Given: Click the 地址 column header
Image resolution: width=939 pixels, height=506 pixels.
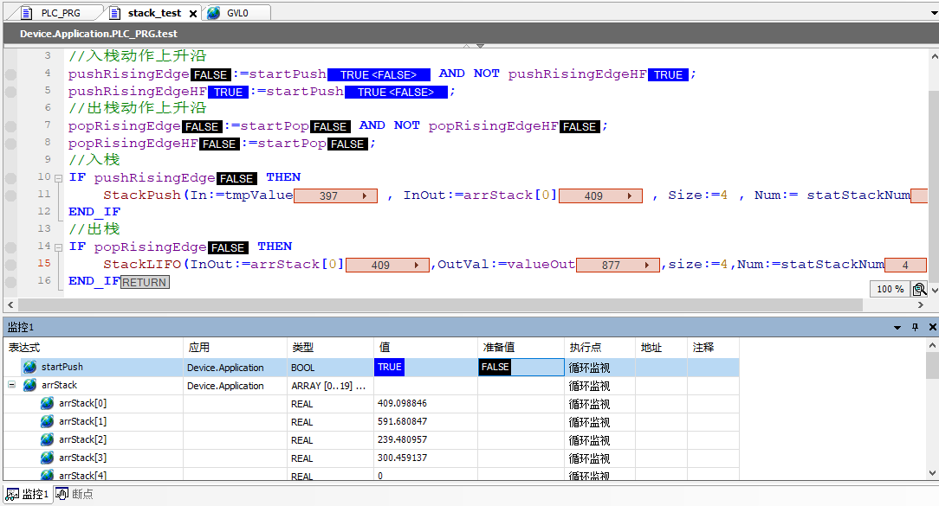Looking at the screenshot, I should pos(662,348).
